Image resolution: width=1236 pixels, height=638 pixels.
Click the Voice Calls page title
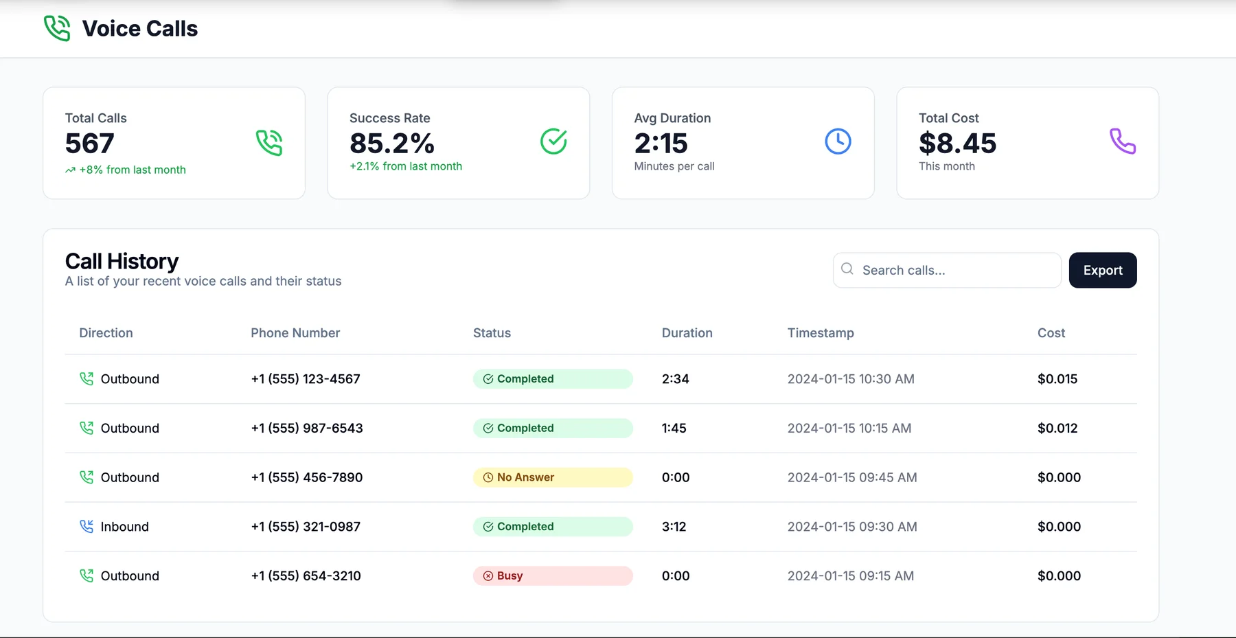140,29
